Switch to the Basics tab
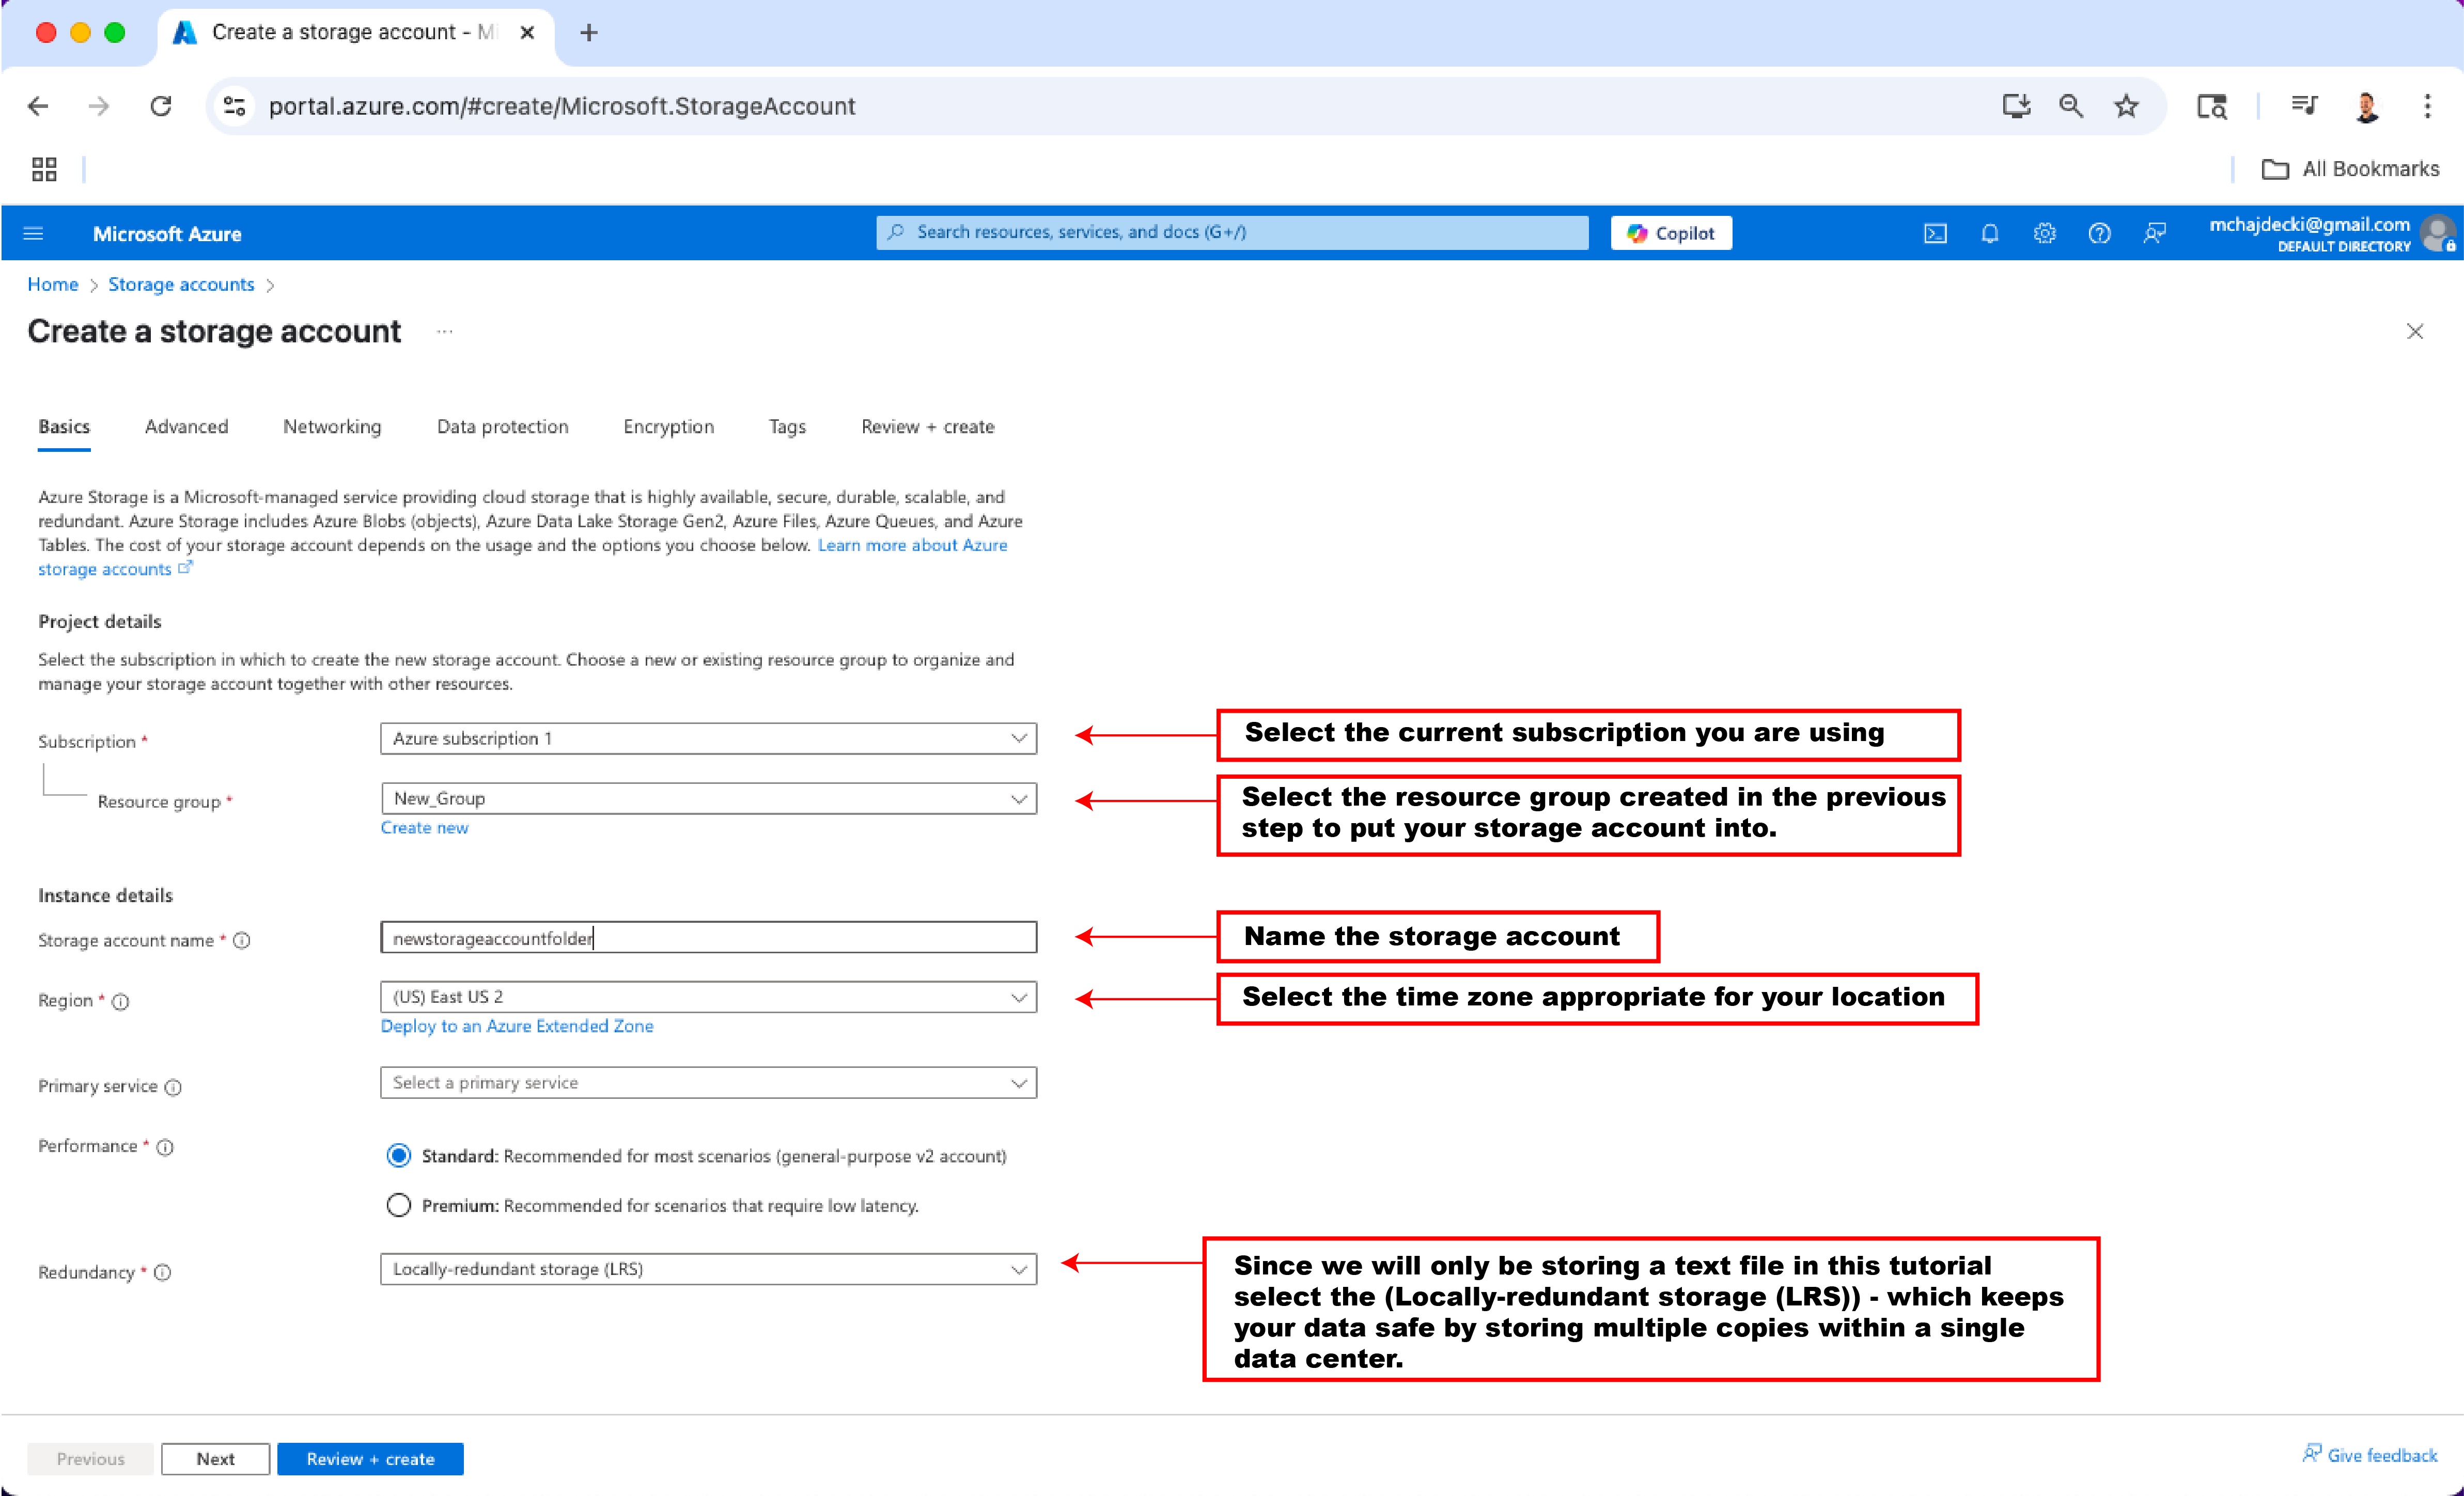Image resolution: width=2464 pixels, height=1496 pixels. tap(64, 427)
